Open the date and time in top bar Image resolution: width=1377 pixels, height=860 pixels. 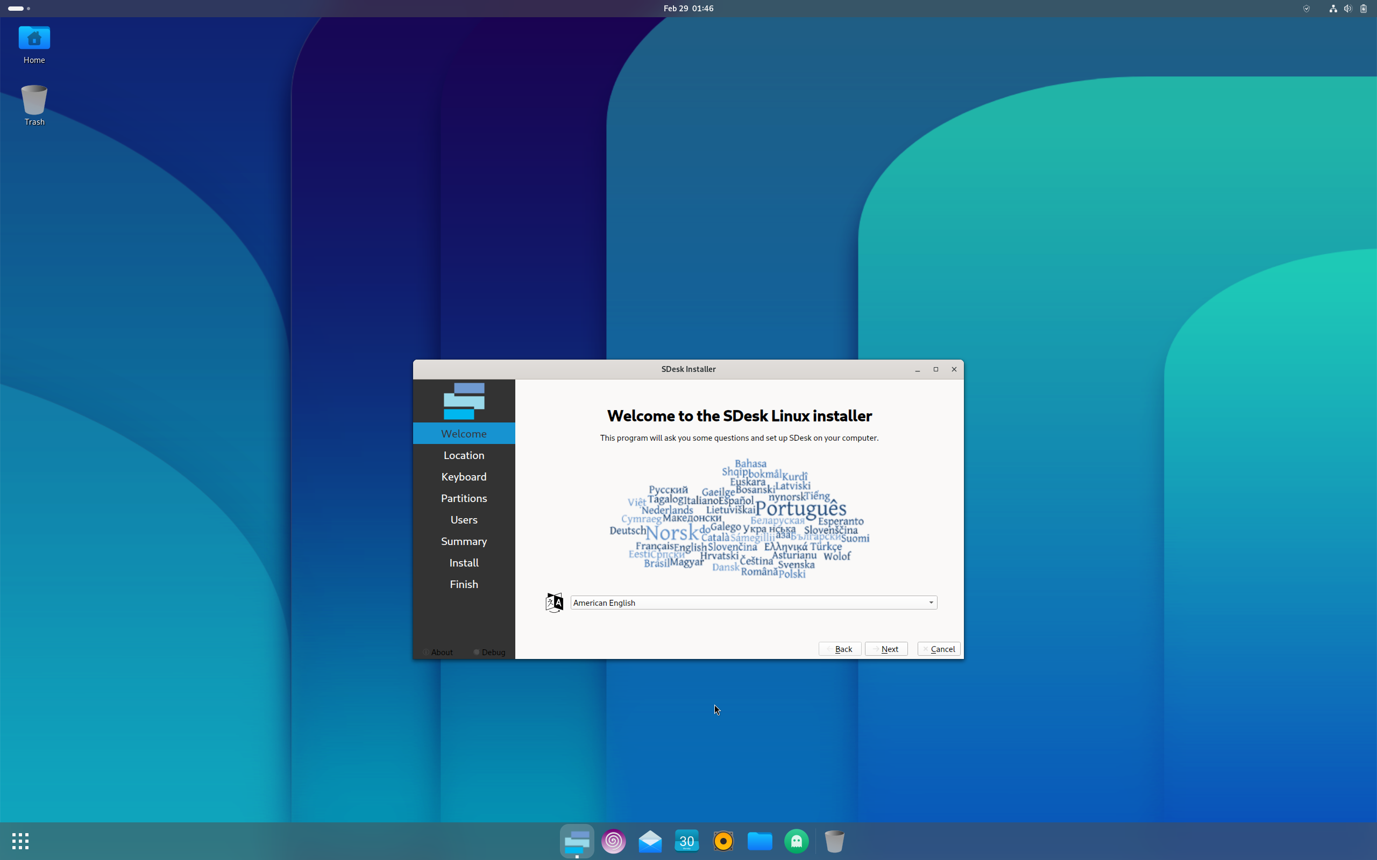tap(688, 9)
